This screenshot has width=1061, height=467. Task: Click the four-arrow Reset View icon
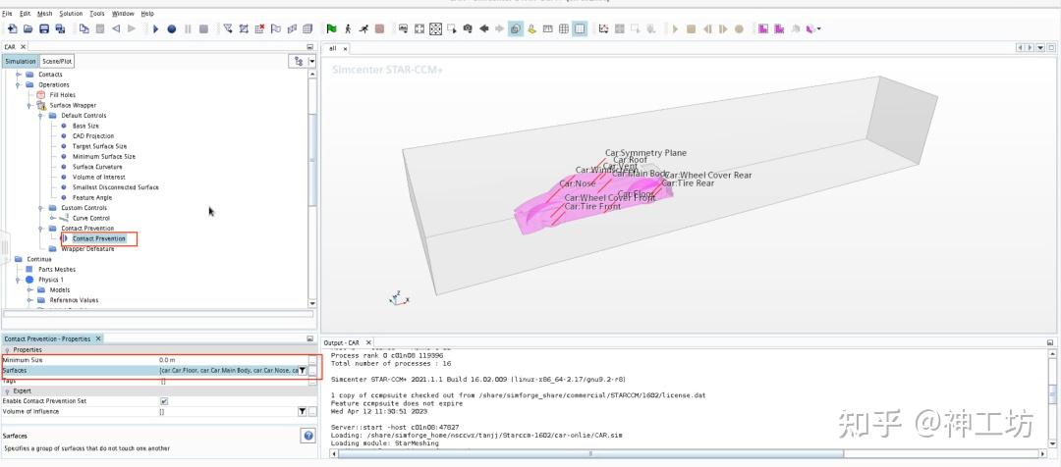click(x=419, y=28)
